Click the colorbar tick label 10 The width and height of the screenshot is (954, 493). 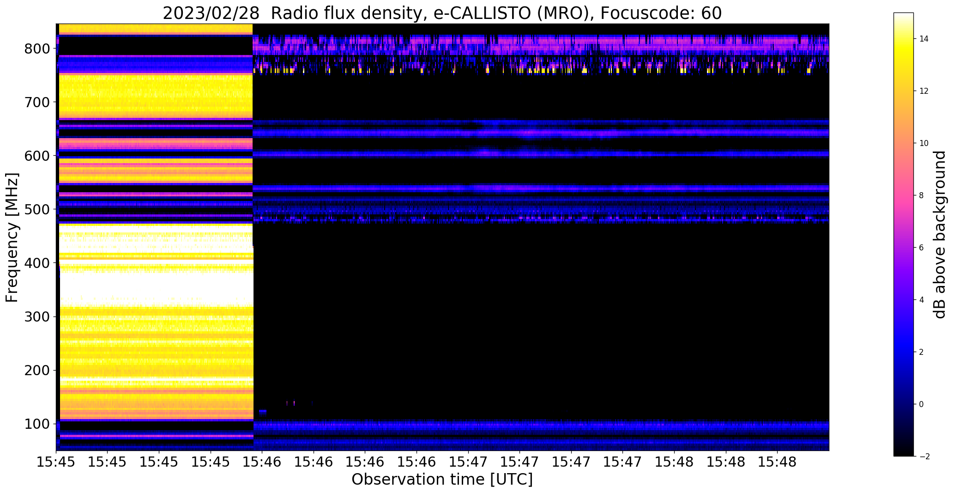(924, 143)
